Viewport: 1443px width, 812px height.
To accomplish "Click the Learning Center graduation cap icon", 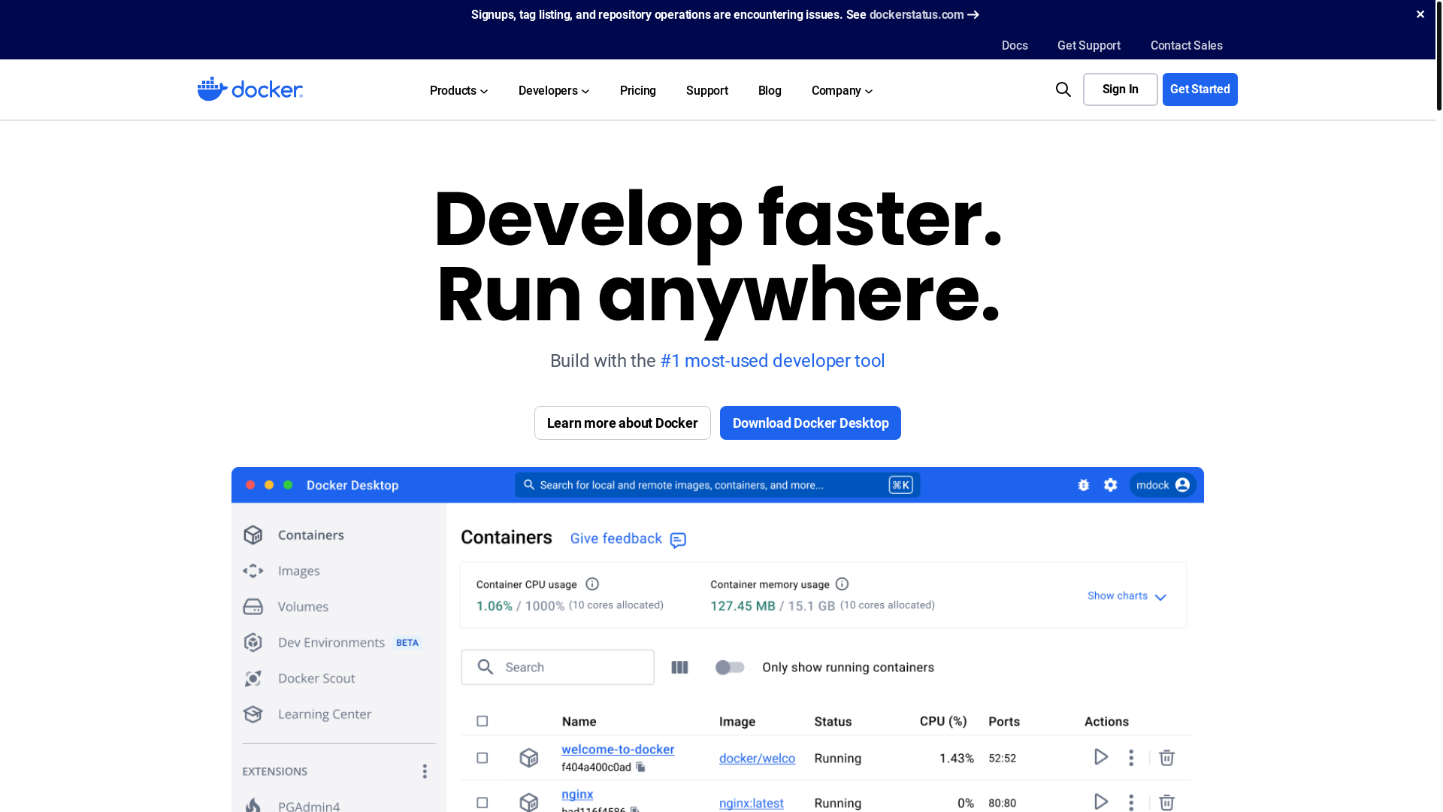I will 253,714.
